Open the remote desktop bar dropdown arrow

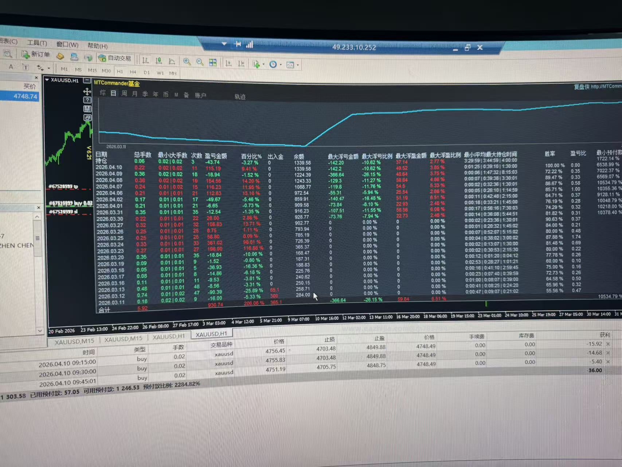[224, 44]
